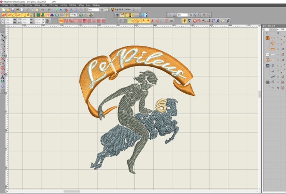Open the combo box next to the grid icons
Viewport: 286px width, 194px height.
(74, 15)
